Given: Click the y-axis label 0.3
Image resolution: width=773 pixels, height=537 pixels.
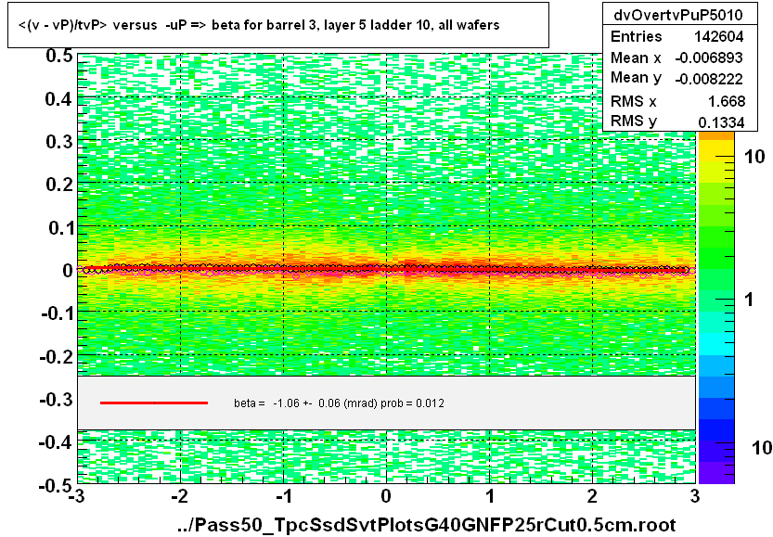Looking at the screenshot, I should 59,142.
